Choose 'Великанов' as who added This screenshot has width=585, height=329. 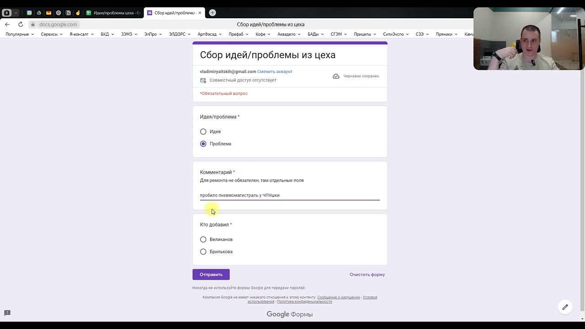(x=203, y=239)
